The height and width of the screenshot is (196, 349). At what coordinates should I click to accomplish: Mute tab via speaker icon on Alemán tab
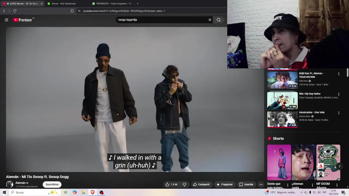(8, 4)
